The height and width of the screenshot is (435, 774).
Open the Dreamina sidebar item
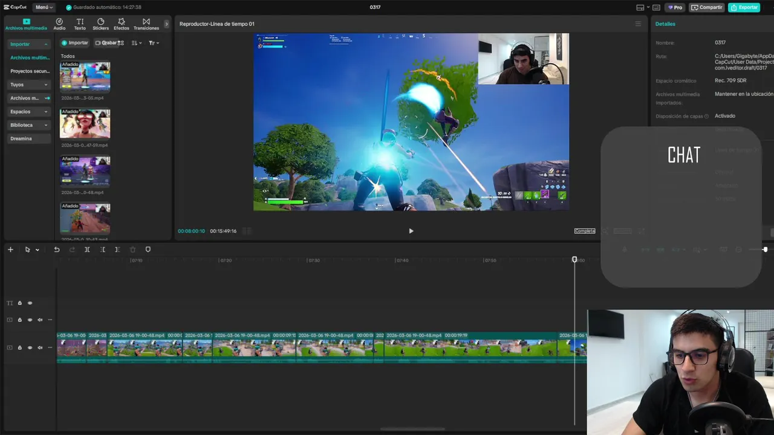tap(28, 138)
